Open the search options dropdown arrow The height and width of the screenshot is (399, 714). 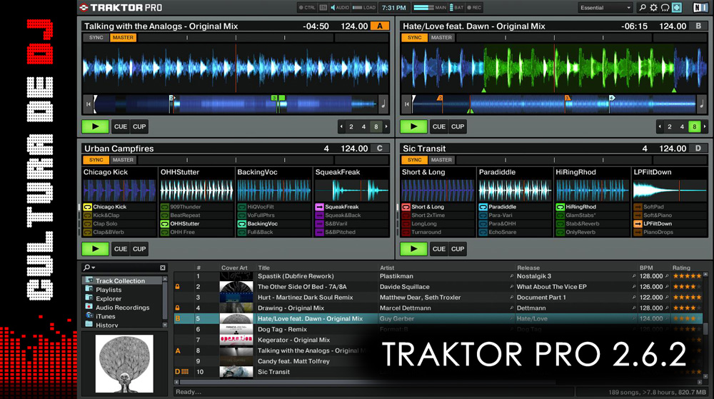coord(94,268)
